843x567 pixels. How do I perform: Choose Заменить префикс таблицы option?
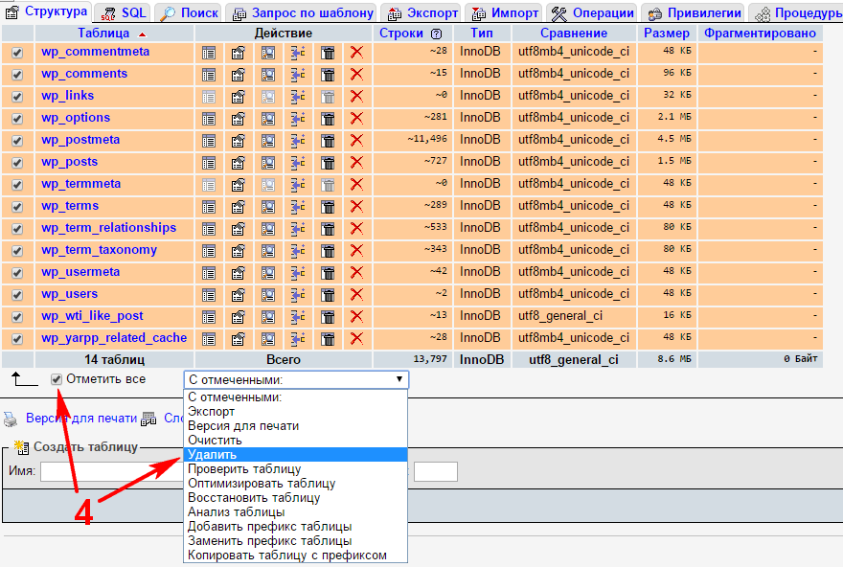tap(296, 541)
